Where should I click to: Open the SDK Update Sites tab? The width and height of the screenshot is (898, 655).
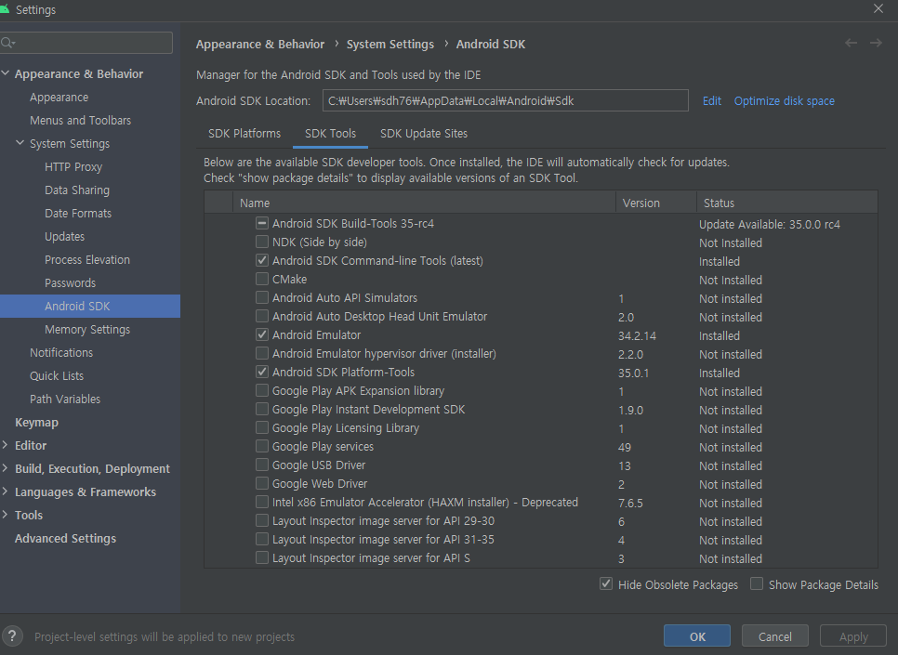coord(424,134)
